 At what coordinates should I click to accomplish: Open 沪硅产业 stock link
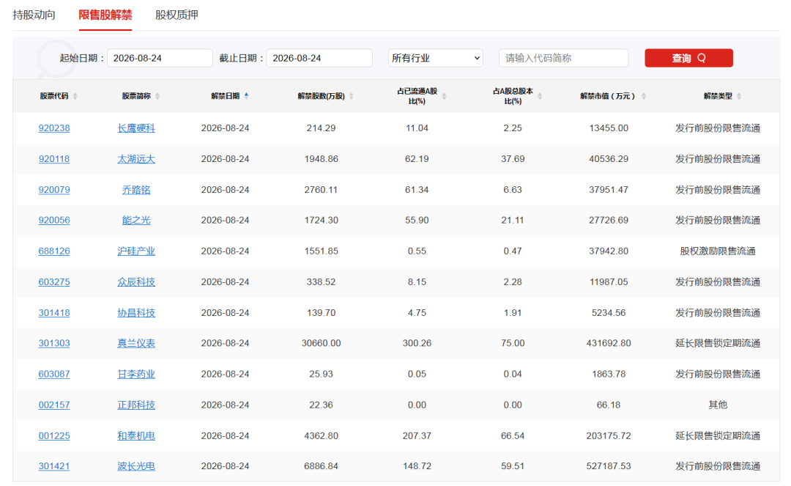(136, 251)
